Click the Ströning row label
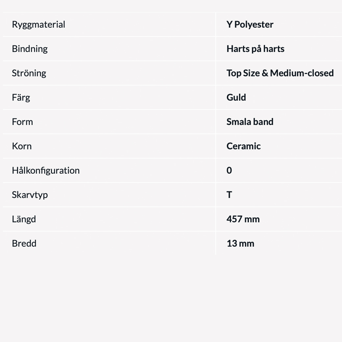 pos(29,73)
